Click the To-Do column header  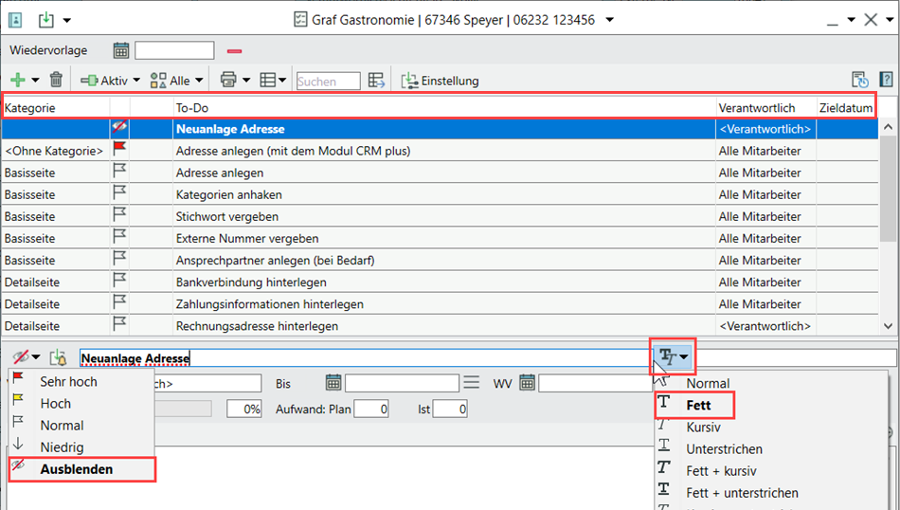coord(443,108)
